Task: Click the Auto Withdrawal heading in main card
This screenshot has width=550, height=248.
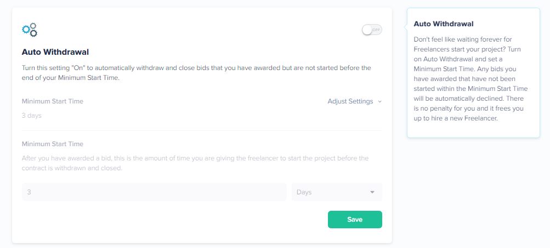Action: coord(55,52)
